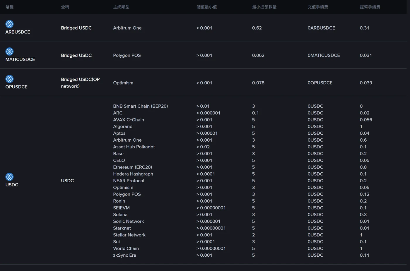This screenshot has width=410, height=271.
Task: Click the 0.078 minimum withdrawal value
Action: coord(258,83)
